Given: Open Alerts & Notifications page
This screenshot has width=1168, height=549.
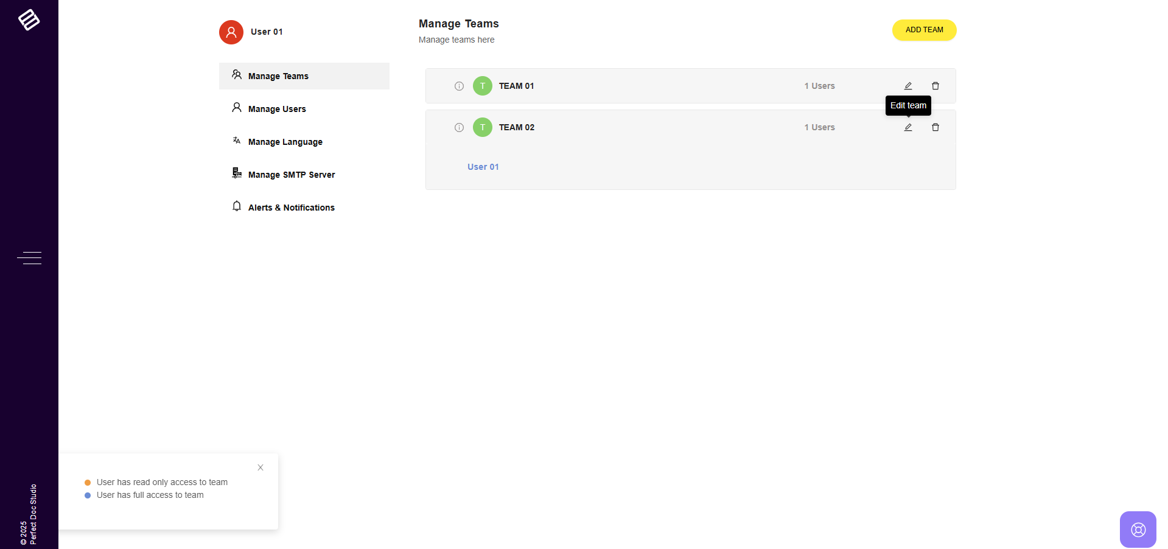Looking at the screenshot, I should [291, 208].
